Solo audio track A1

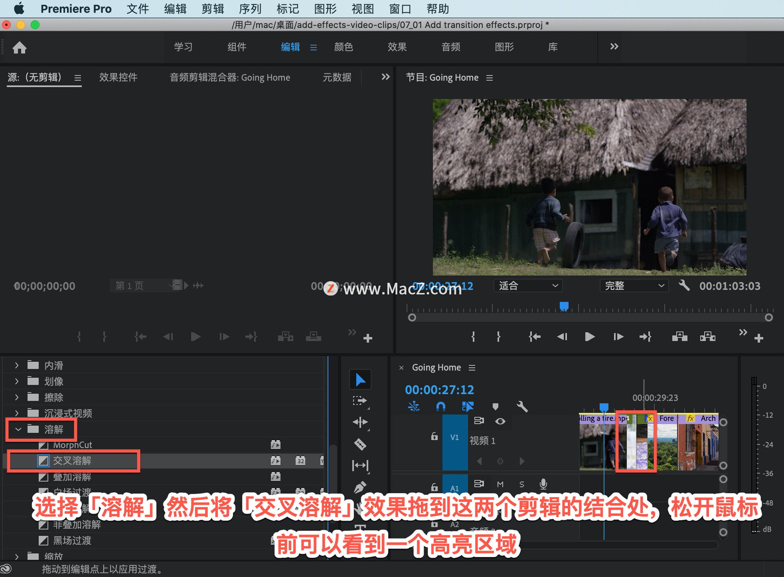(521, 484)
